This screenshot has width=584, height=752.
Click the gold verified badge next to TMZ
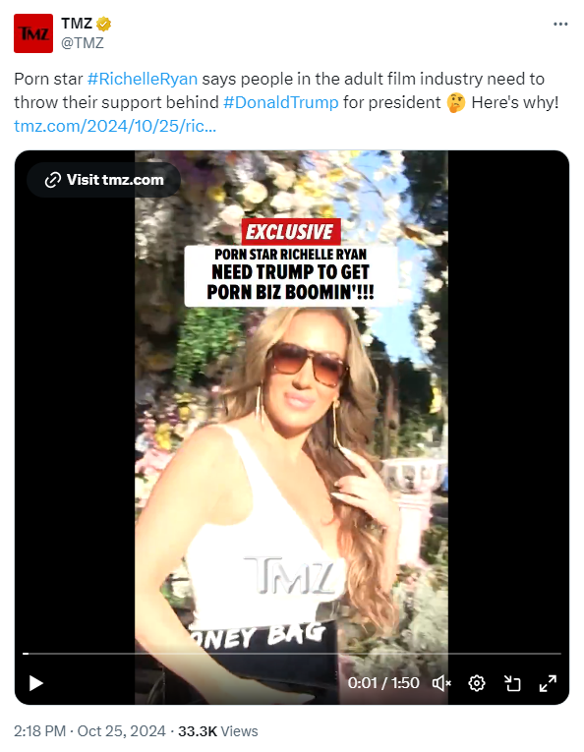103,24
